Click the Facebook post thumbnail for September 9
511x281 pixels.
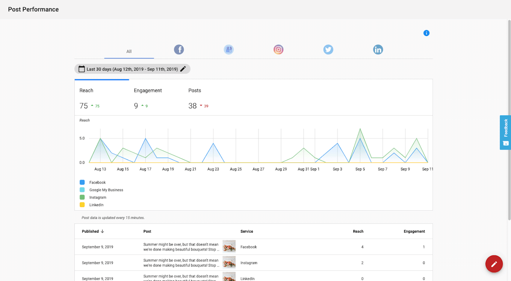click(x=229, y=247)
